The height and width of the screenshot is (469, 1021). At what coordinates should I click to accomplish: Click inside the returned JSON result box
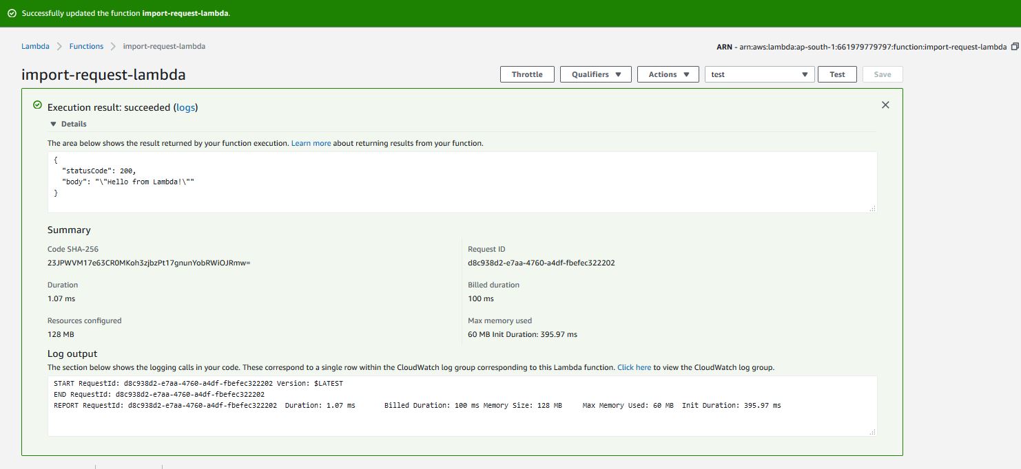pyautogui.click(x=462, y=182)
